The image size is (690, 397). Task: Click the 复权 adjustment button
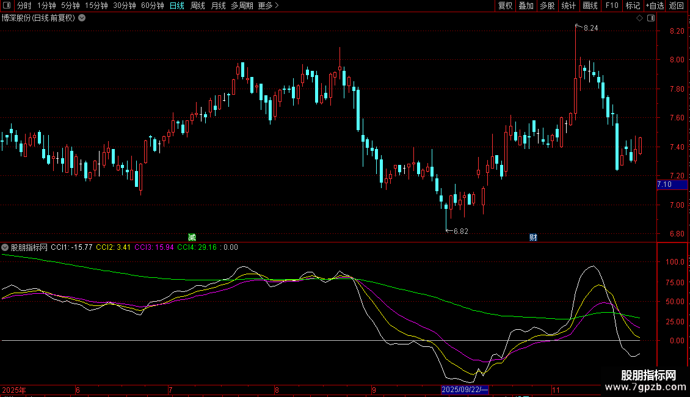click(x=505, y=6)
